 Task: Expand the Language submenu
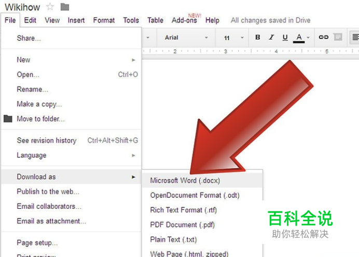(x=72, y=155)
